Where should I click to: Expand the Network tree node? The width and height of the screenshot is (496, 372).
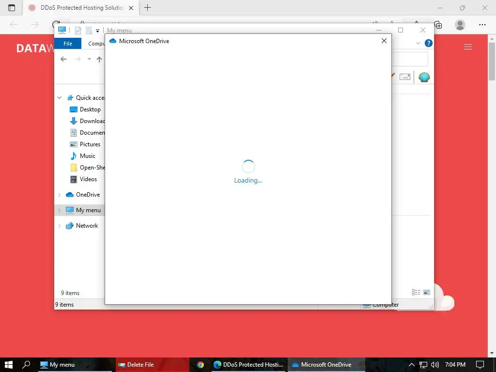click(59, 226)
